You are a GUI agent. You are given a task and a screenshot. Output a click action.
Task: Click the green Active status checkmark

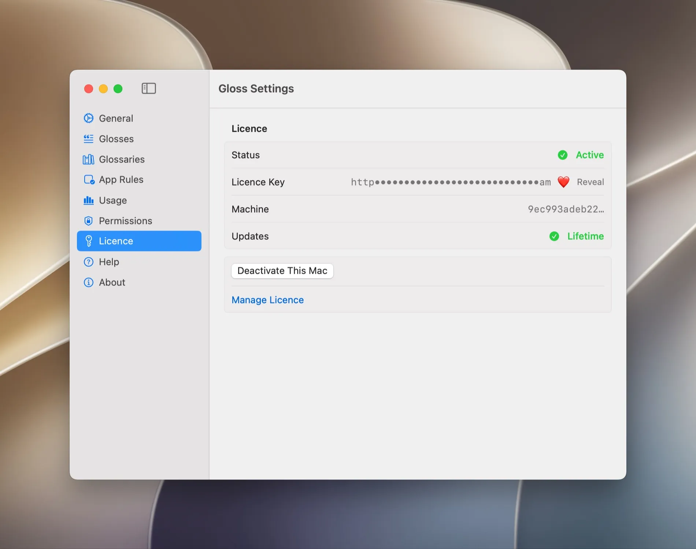(563, 155)
